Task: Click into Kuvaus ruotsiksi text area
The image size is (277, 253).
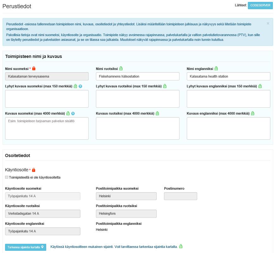Action: (138, 129)
